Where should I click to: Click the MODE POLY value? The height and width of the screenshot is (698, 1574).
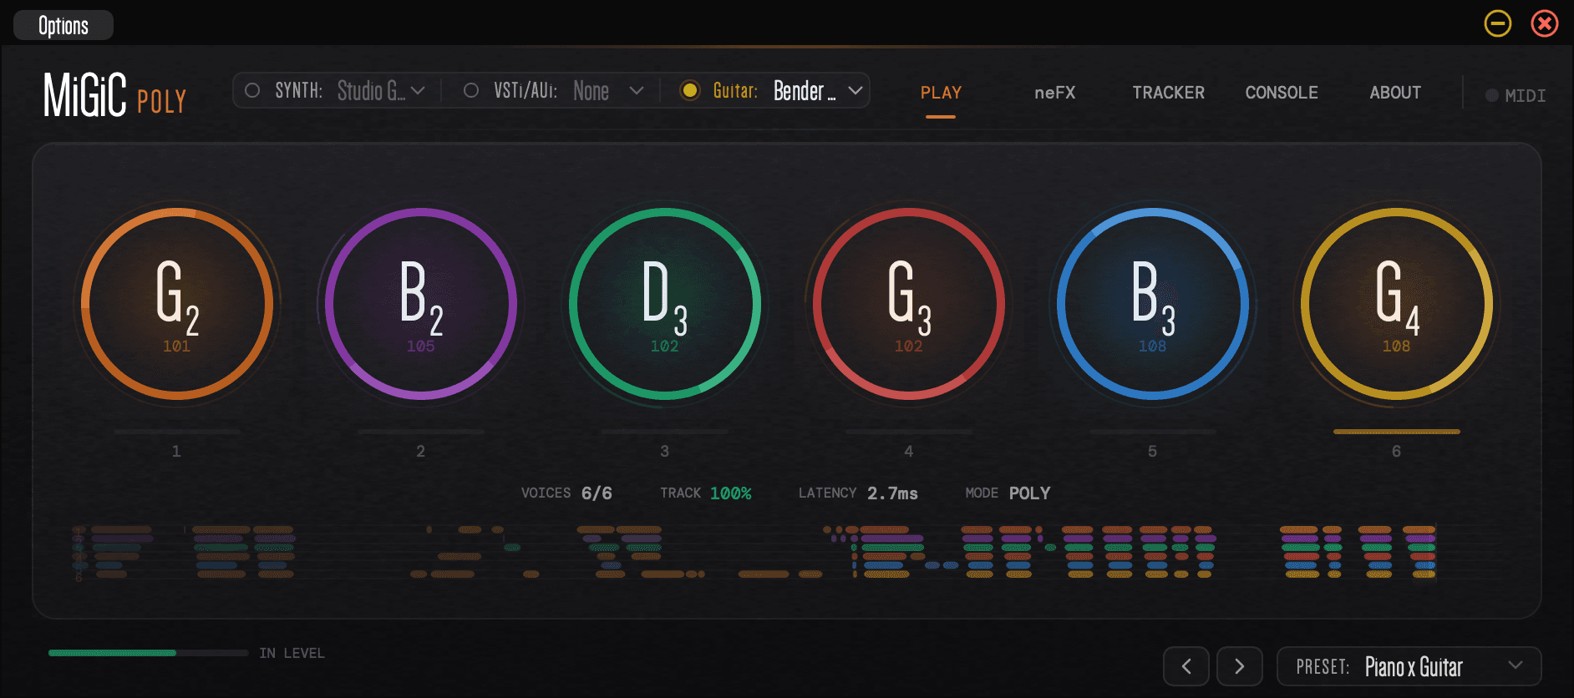pyautogui.click(x=1029, y=493)
